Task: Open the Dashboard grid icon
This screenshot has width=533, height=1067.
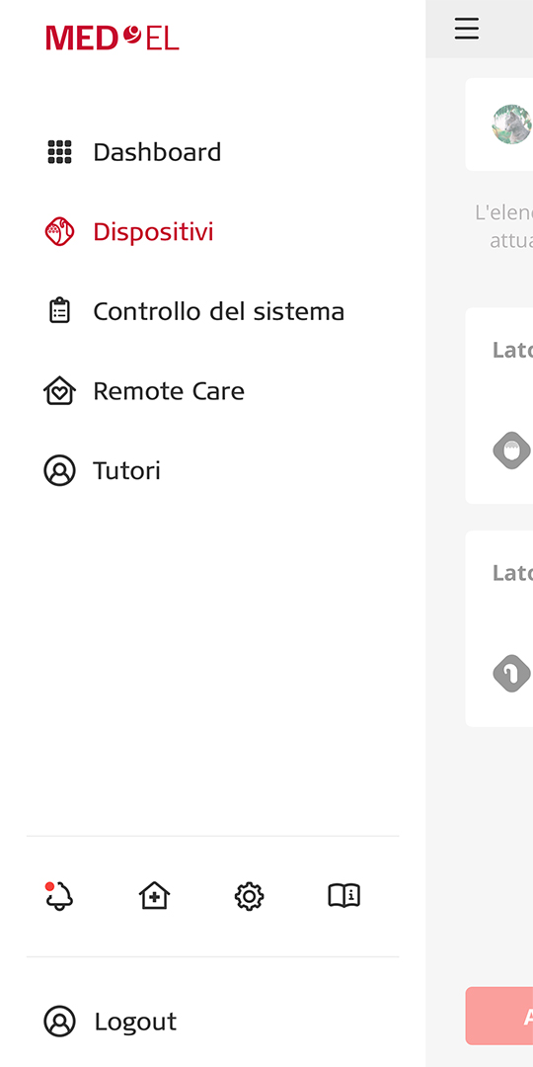Action: tap(60, 152)
